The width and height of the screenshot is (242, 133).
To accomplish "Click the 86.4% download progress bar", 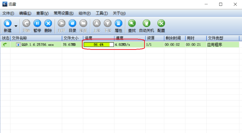I will [99, 45].
